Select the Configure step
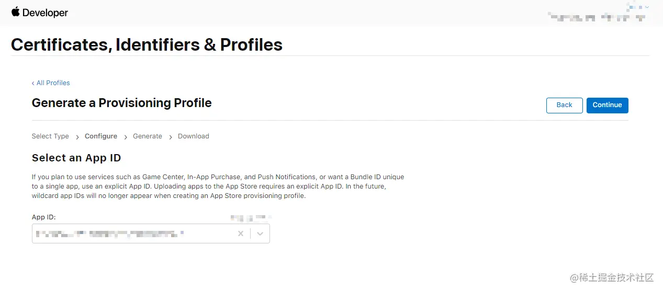The width and height of the screenshot is (663, 292). coord(101,136)
